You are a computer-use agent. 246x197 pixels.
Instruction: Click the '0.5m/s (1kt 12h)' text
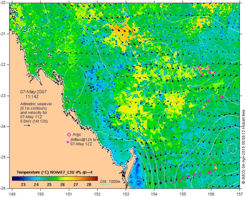(34, 121)
